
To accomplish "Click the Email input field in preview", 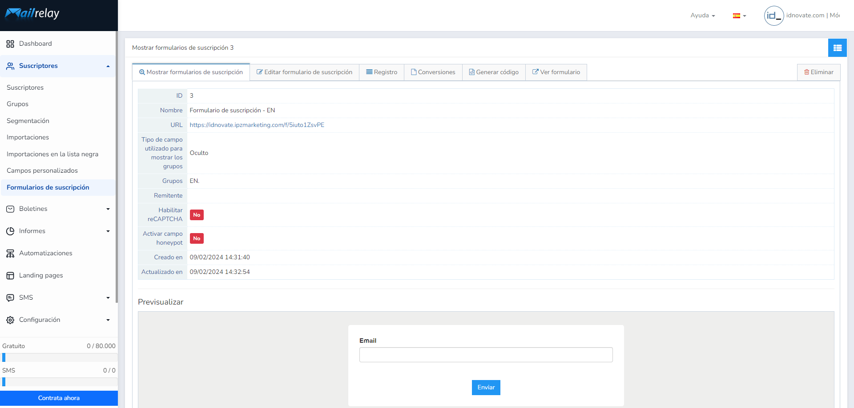I will 486,355.
